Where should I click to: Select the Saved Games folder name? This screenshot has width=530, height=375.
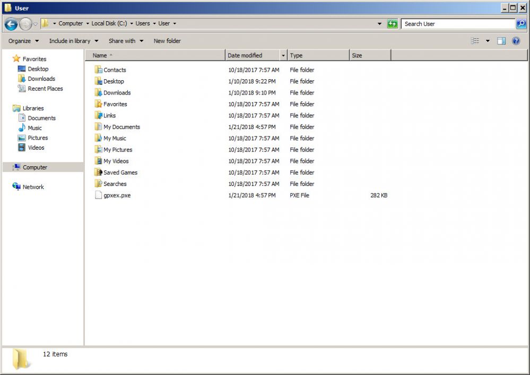click(x=120, y=172)
